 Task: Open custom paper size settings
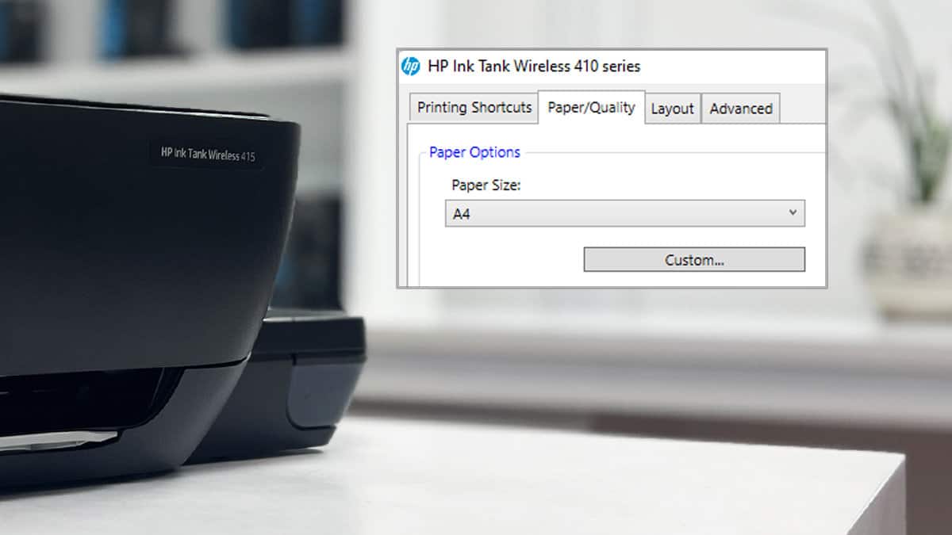694,259
